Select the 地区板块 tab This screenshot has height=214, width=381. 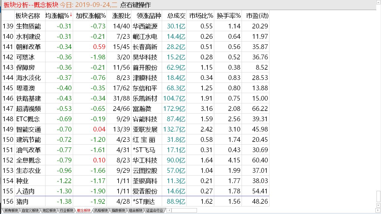tap(49, 211)
